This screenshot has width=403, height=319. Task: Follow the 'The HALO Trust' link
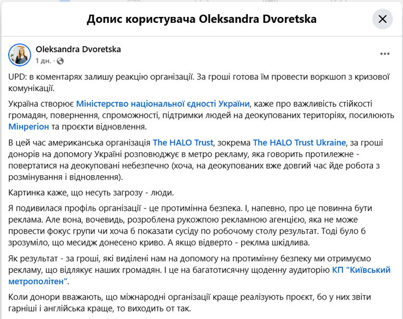tap(183, 143)
